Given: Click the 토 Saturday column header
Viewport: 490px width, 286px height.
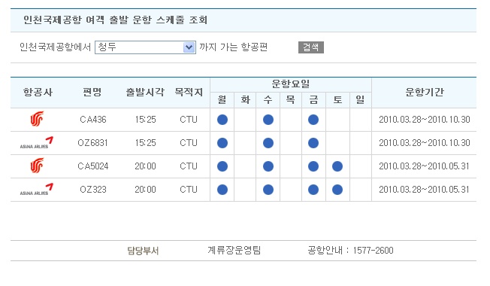Looking at the screenshot, I should tap(337, 100).
